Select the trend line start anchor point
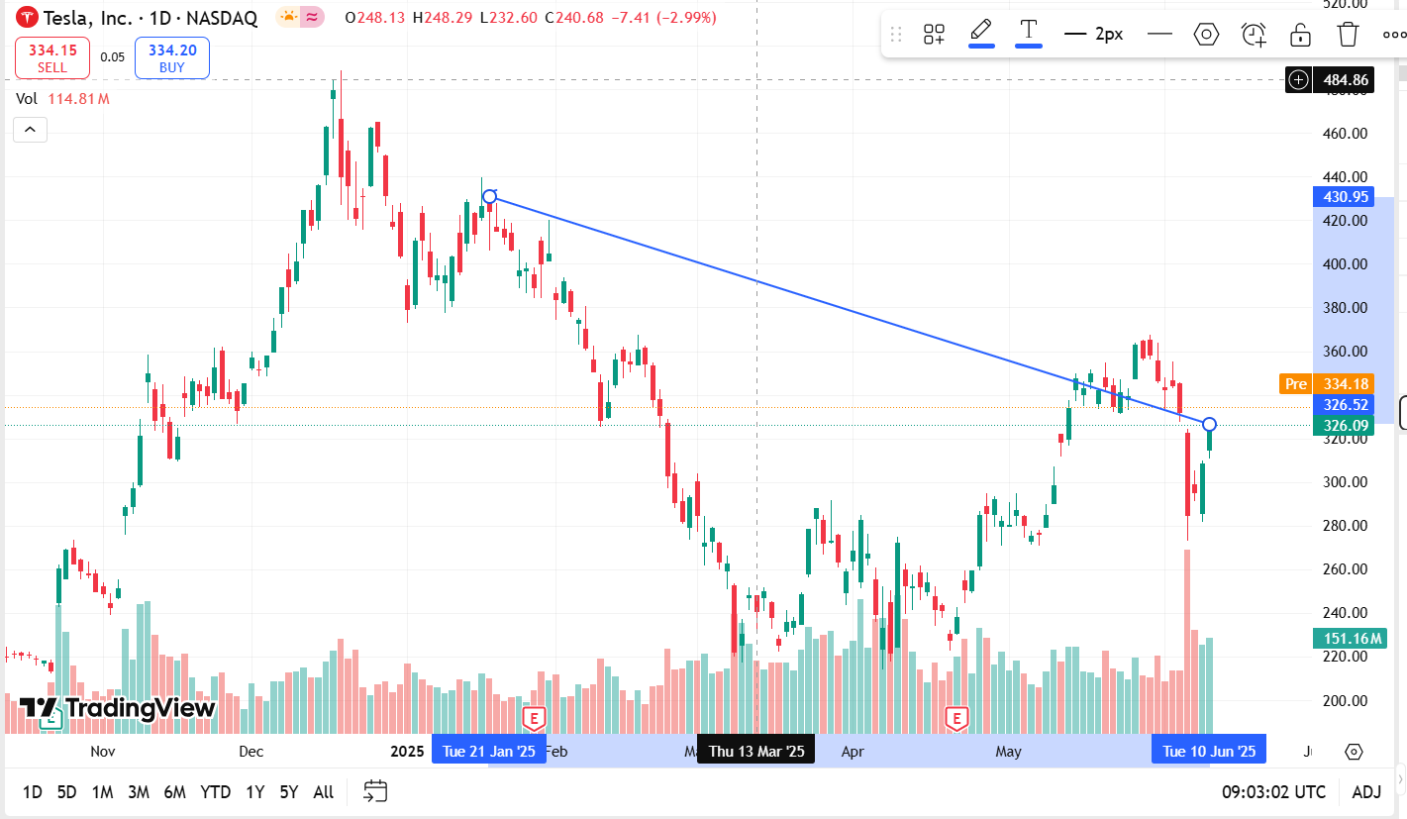The width and height of the screenshot is (1407, 819). [489, 197]
